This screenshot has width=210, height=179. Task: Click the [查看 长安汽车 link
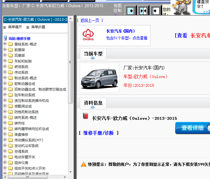pos(192,35)
